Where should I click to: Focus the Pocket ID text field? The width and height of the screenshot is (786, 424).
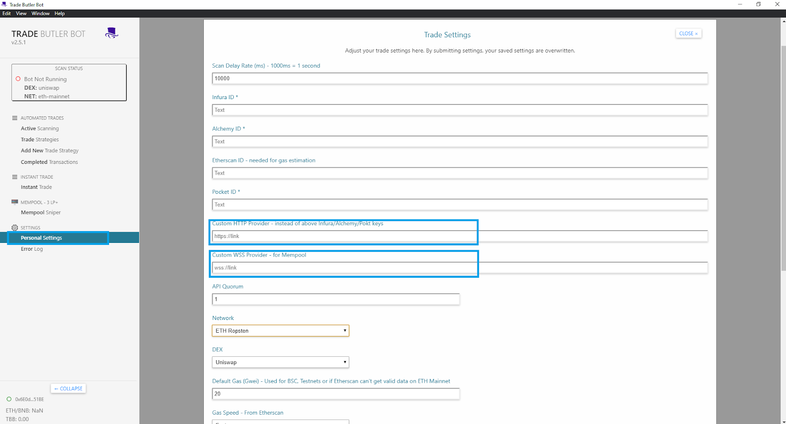[x=460, y=205]
